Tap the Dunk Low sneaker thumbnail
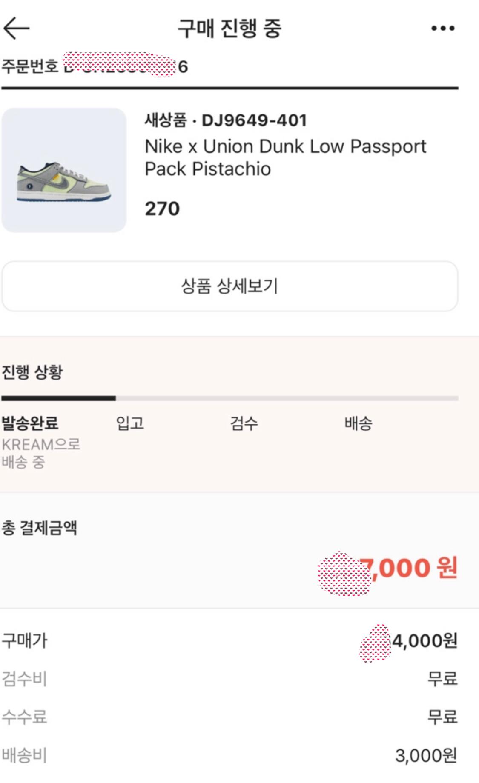Image resolution: width=479 pixels, height=783 pixels. point(64,170)
